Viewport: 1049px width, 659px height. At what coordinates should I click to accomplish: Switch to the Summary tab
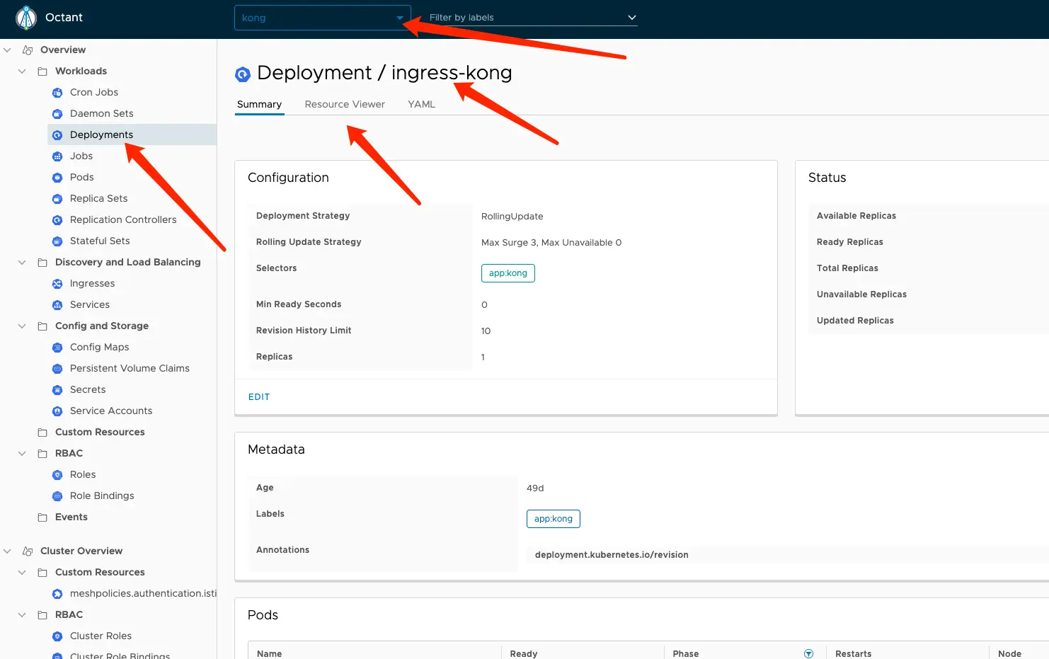point(259,104)
